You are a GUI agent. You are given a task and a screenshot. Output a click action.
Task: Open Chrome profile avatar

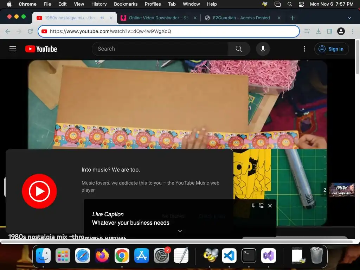[x=341, y=31]
